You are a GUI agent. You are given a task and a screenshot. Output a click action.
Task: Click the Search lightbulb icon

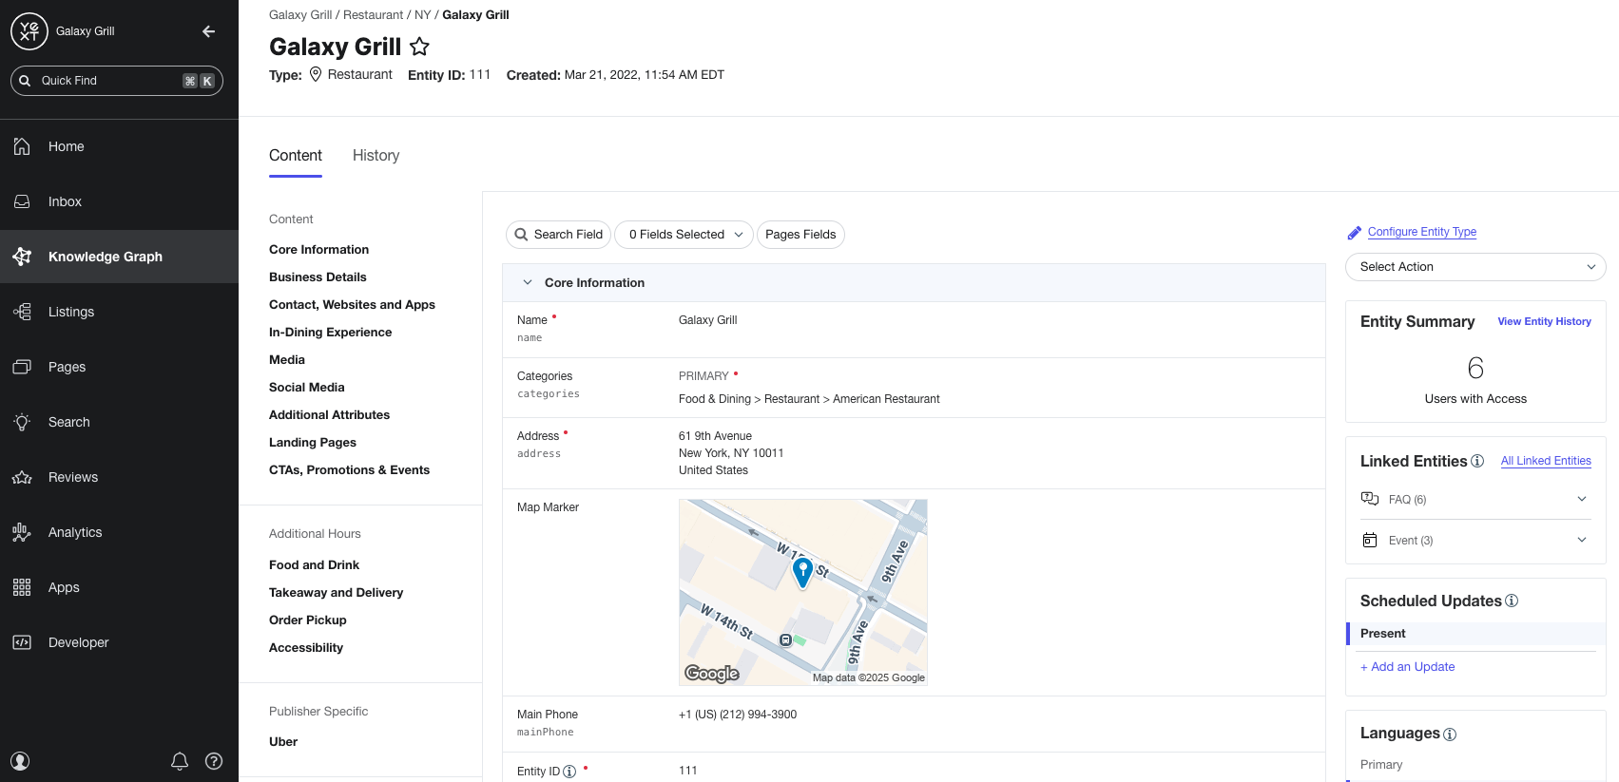(22, 422)
